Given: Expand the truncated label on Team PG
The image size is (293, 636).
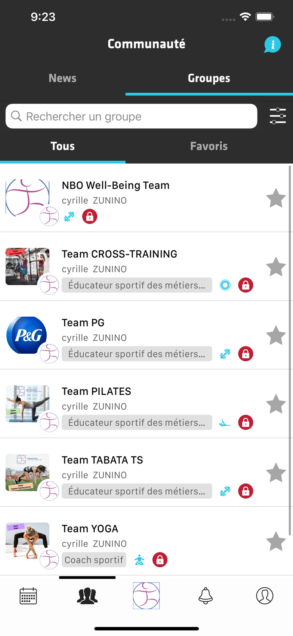Looking at the screenshot, I should tap(137, 354).
